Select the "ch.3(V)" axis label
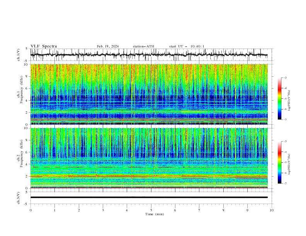The height and width of the screenshot is (236, 306). (x=19, y=198)
